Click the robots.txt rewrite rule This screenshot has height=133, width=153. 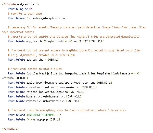pos(45,101)
